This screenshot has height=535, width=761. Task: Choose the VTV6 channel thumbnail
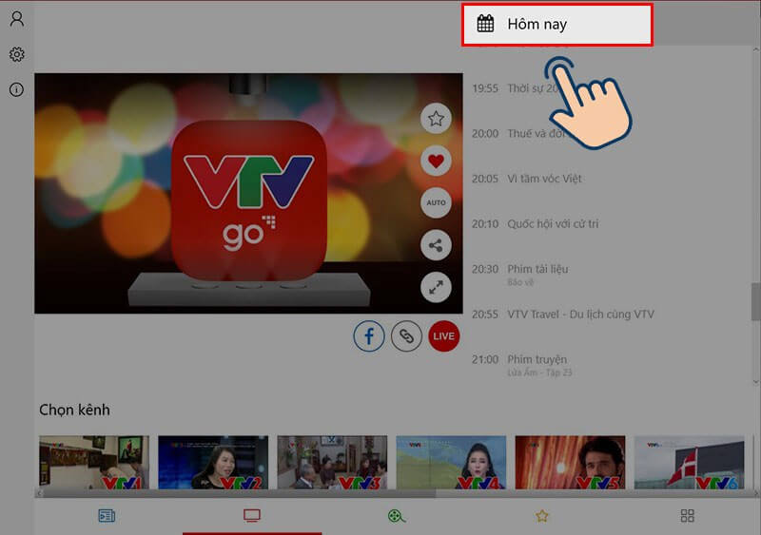point(689,462)
